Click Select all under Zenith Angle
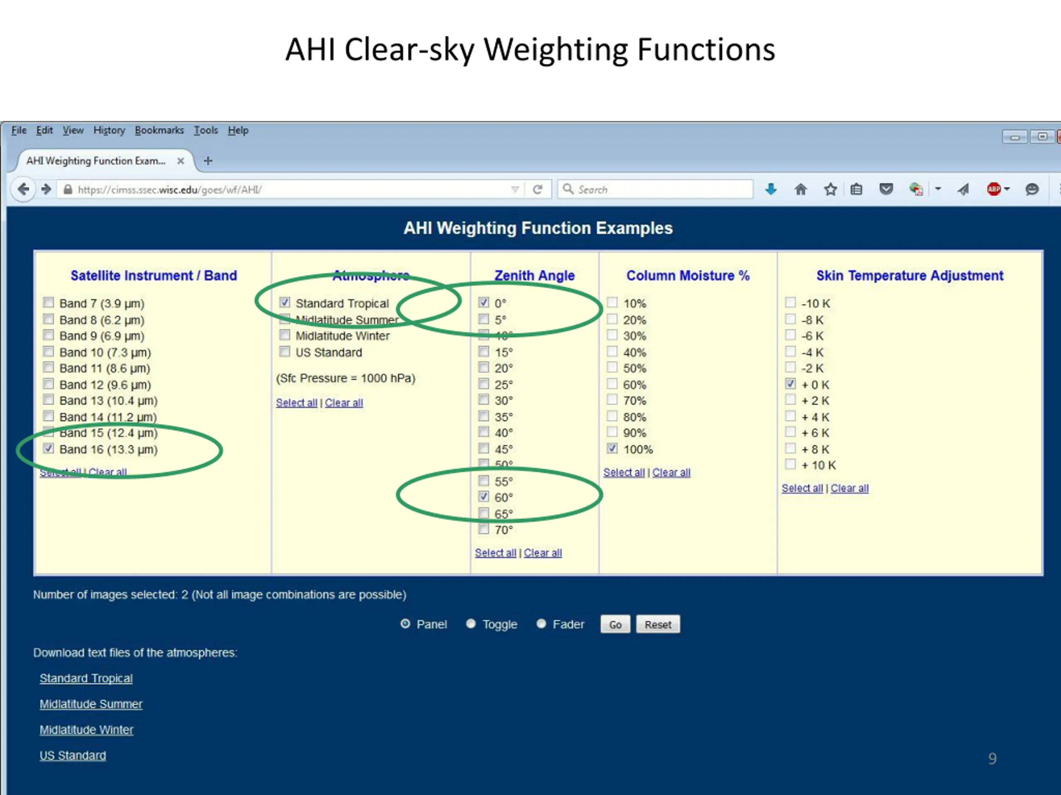 coord(496,552)
